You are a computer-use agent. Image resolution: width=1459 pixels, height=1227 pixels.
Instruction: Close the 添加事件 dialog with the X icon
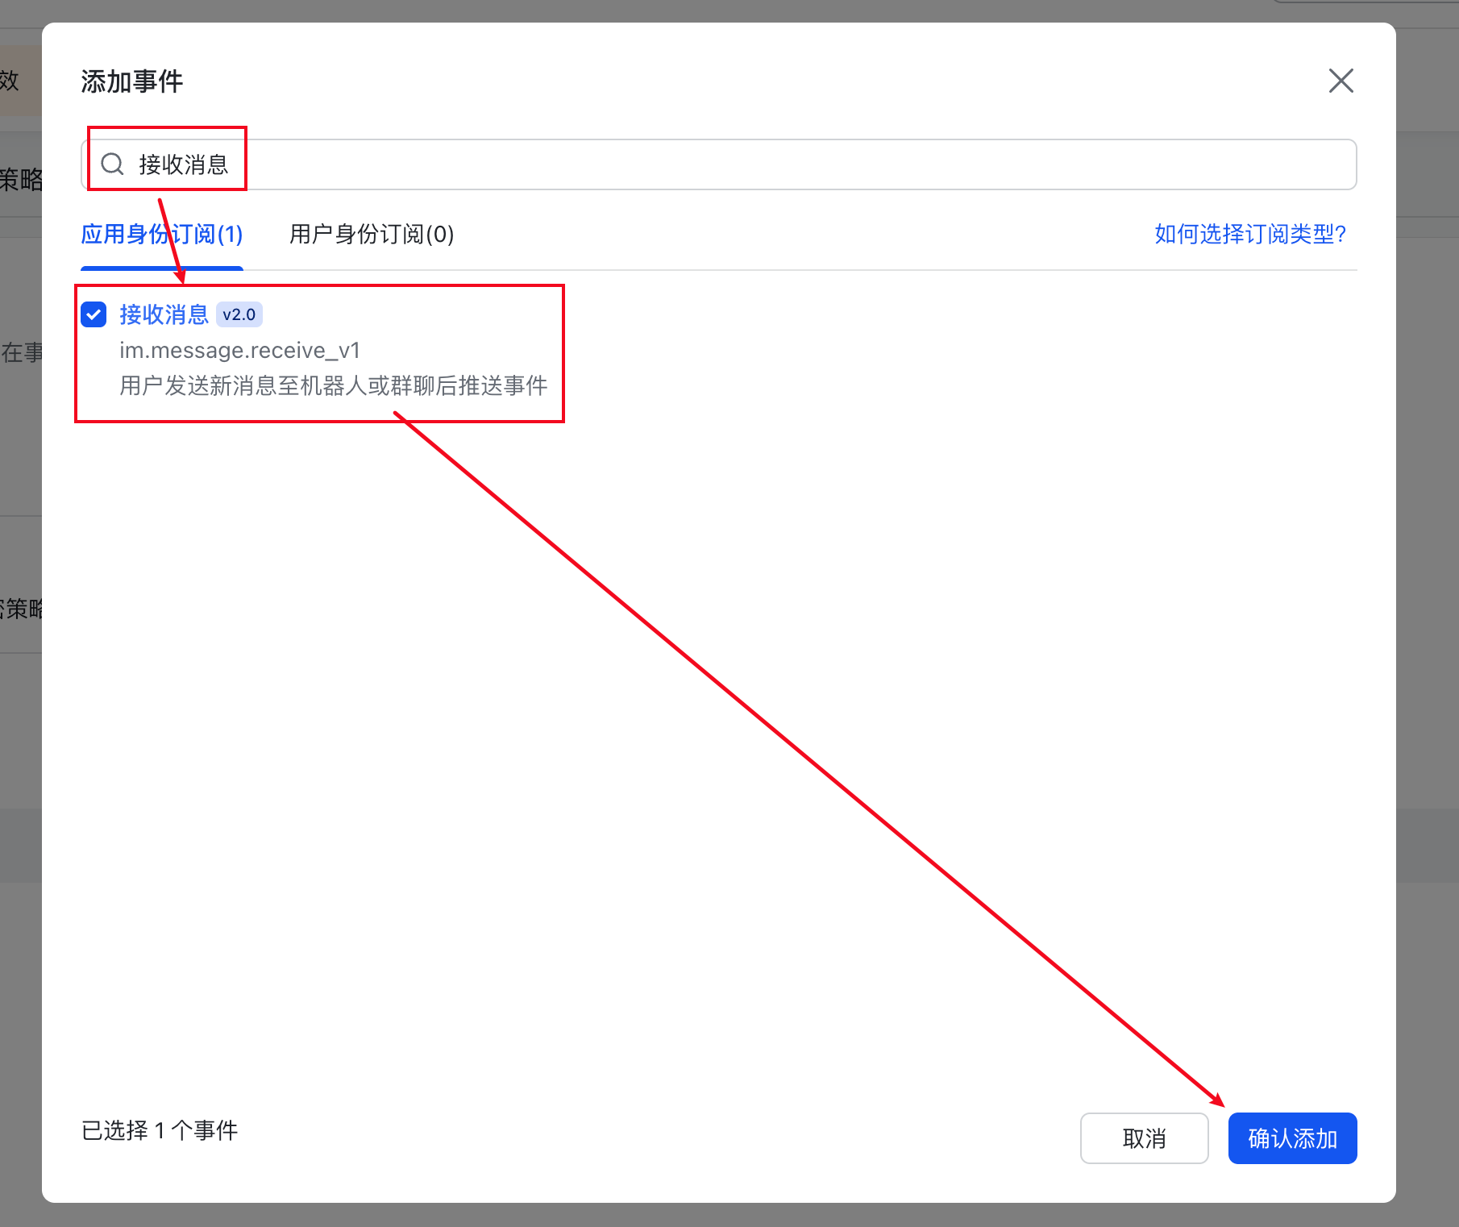tap(1341, 81)
